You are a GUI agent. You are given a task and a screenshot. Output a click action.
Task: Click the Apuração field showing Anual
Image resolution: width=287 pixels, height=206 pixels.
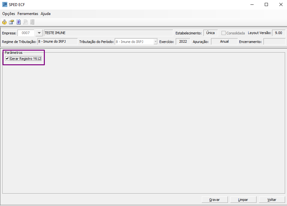coord(224,42)
